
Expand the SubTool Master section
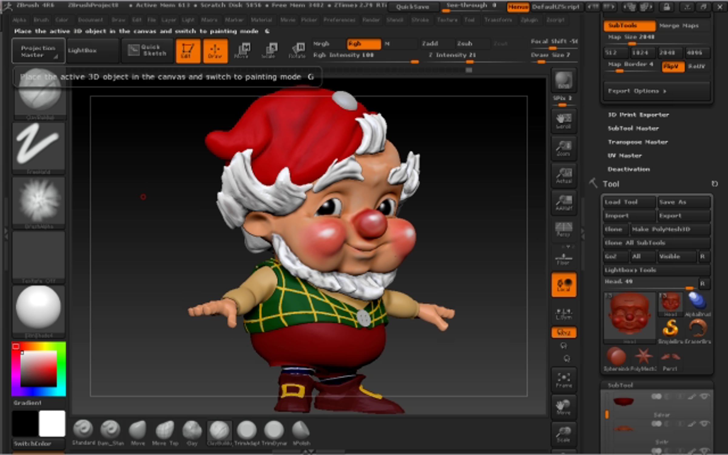(633, 129)
